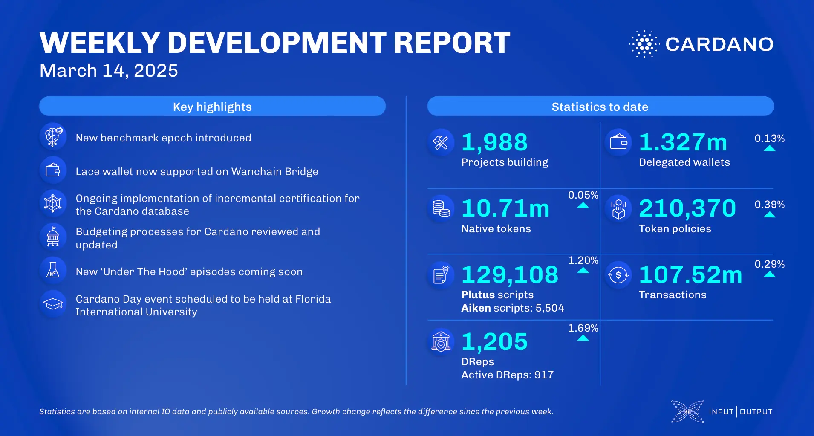
Task: Select the Projects building hammer icon
Action: [x=441, y=142]
